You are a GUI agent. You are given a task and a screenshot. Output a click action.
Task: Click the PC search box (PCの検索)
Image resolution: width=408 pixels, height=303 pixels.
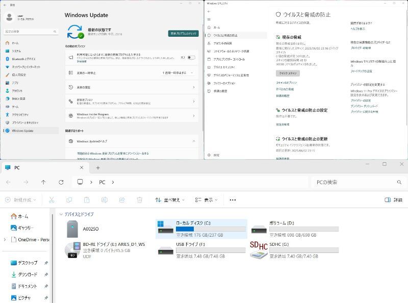tap(359, 182)
